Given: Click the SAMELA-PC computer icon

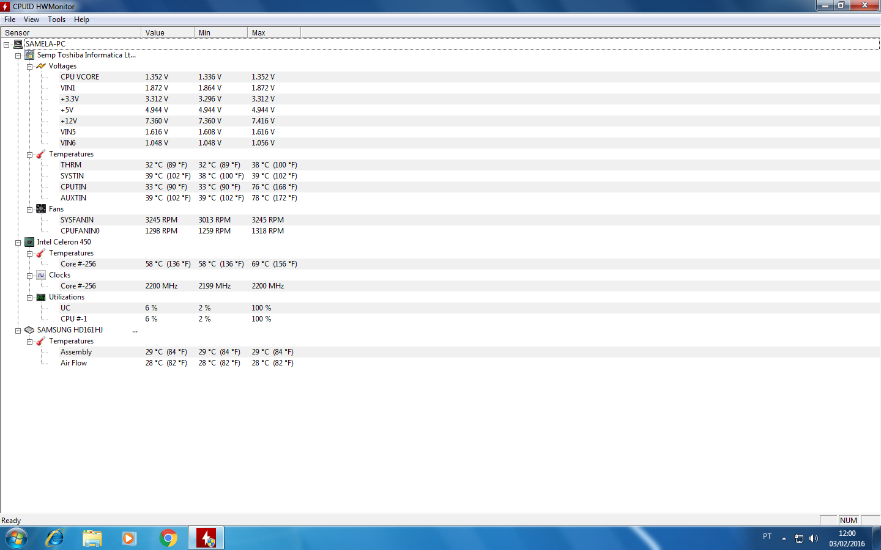Looking at the screenshot, I should pyautogui.click(x=18, y=44).
